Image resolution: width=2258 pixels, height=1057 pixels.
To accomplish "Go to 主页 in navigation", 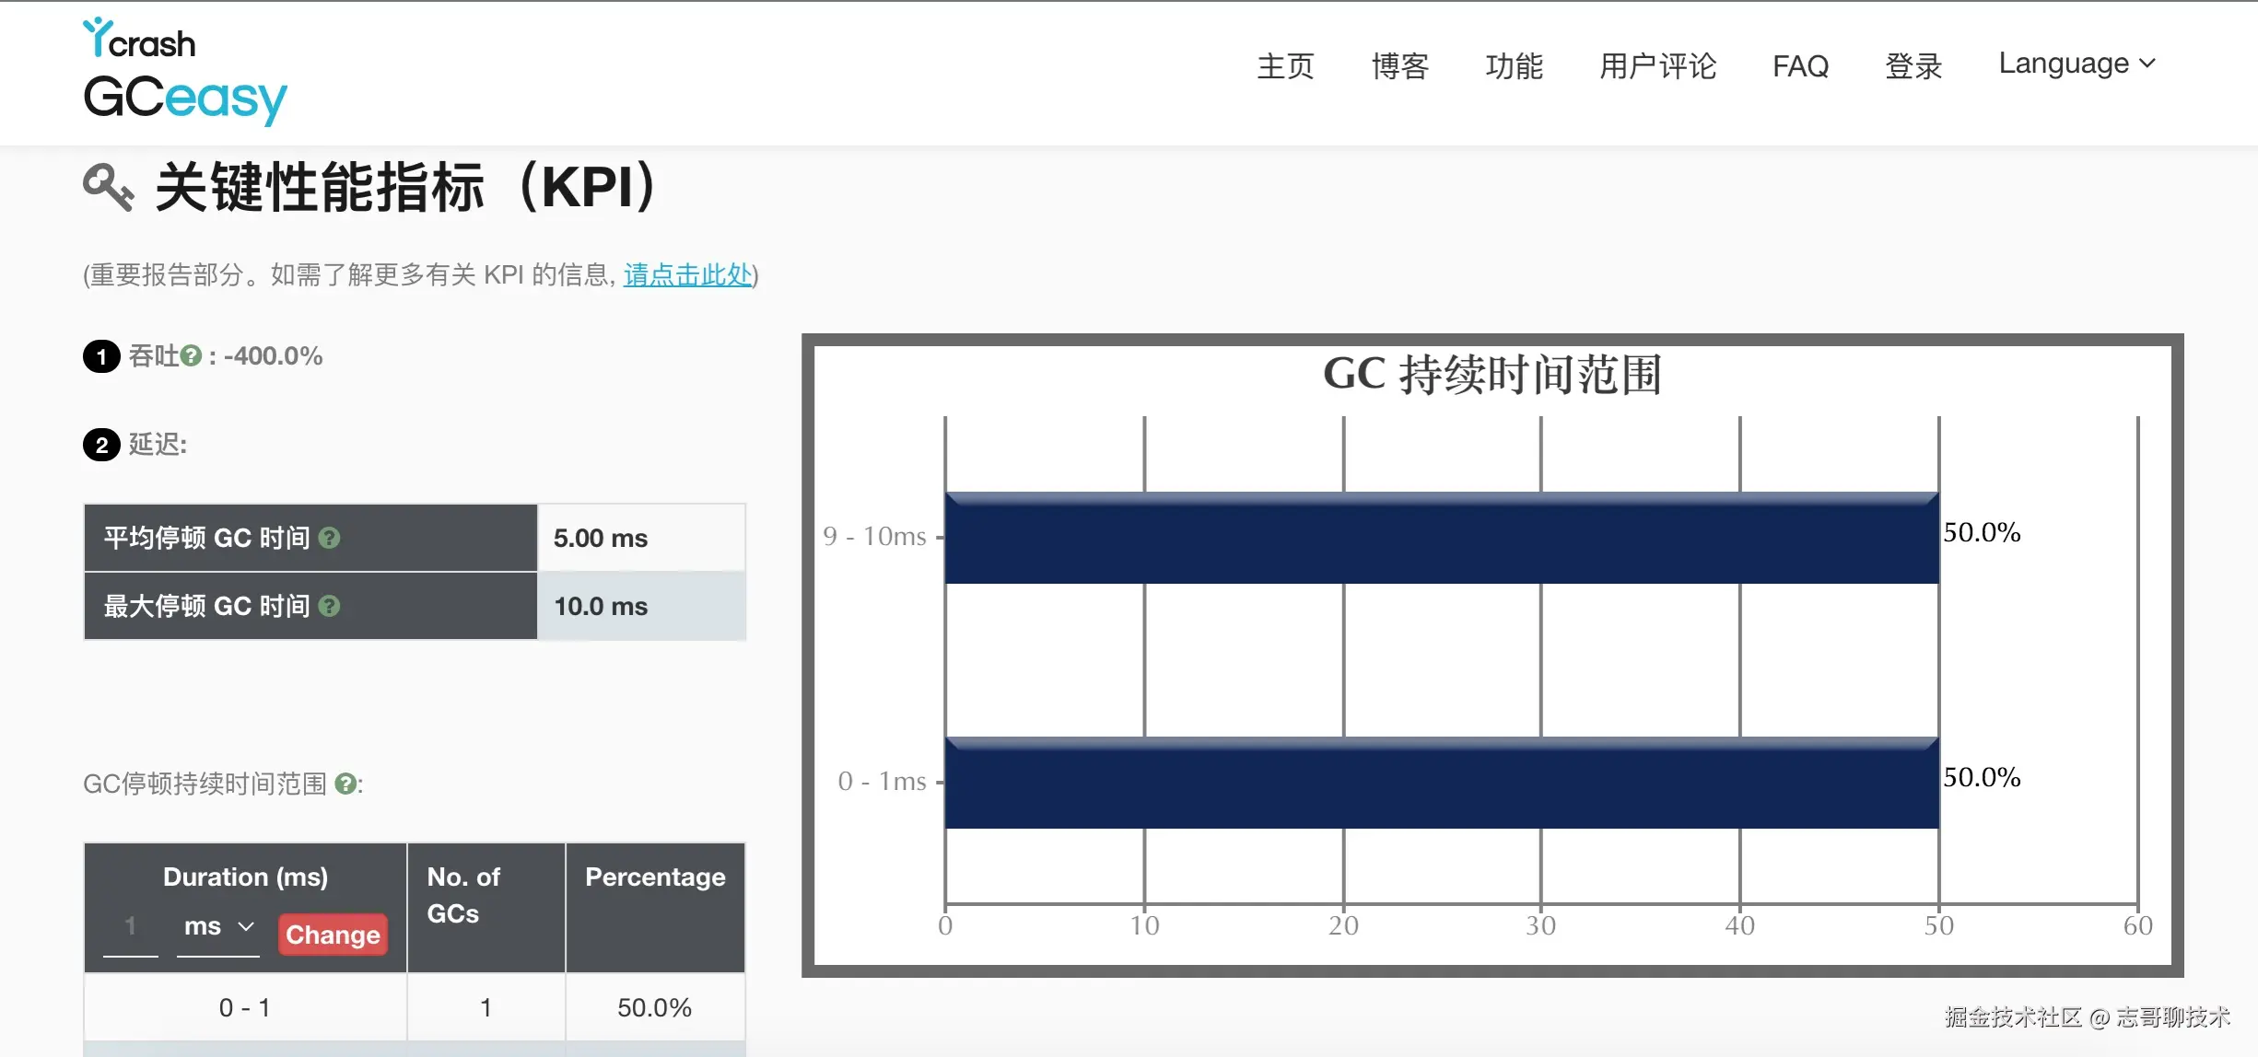I will (x=1285, y=66).
